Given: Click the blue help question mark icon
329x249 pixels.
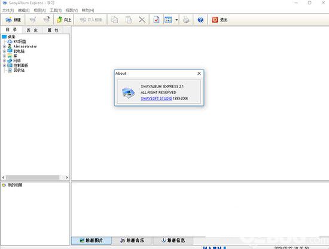Looking at the screenshot, I should point(200,20).
